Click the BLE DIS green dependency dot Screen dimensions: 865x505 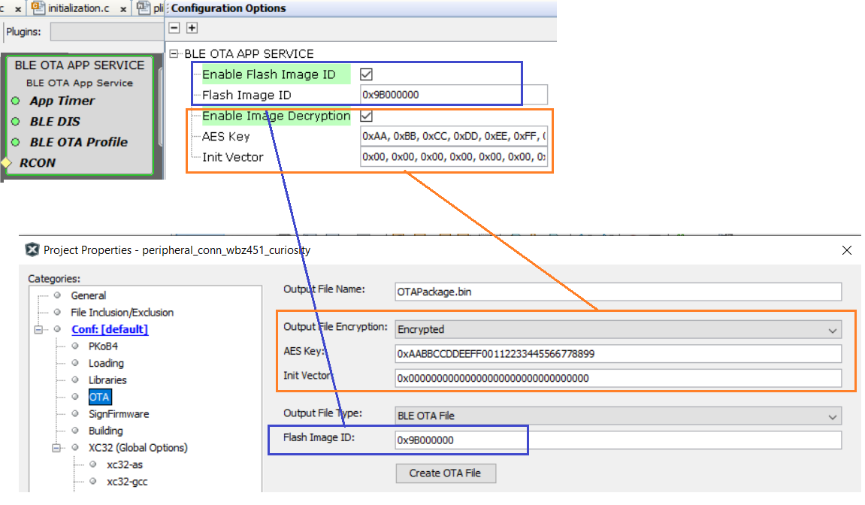click(15, 122)
